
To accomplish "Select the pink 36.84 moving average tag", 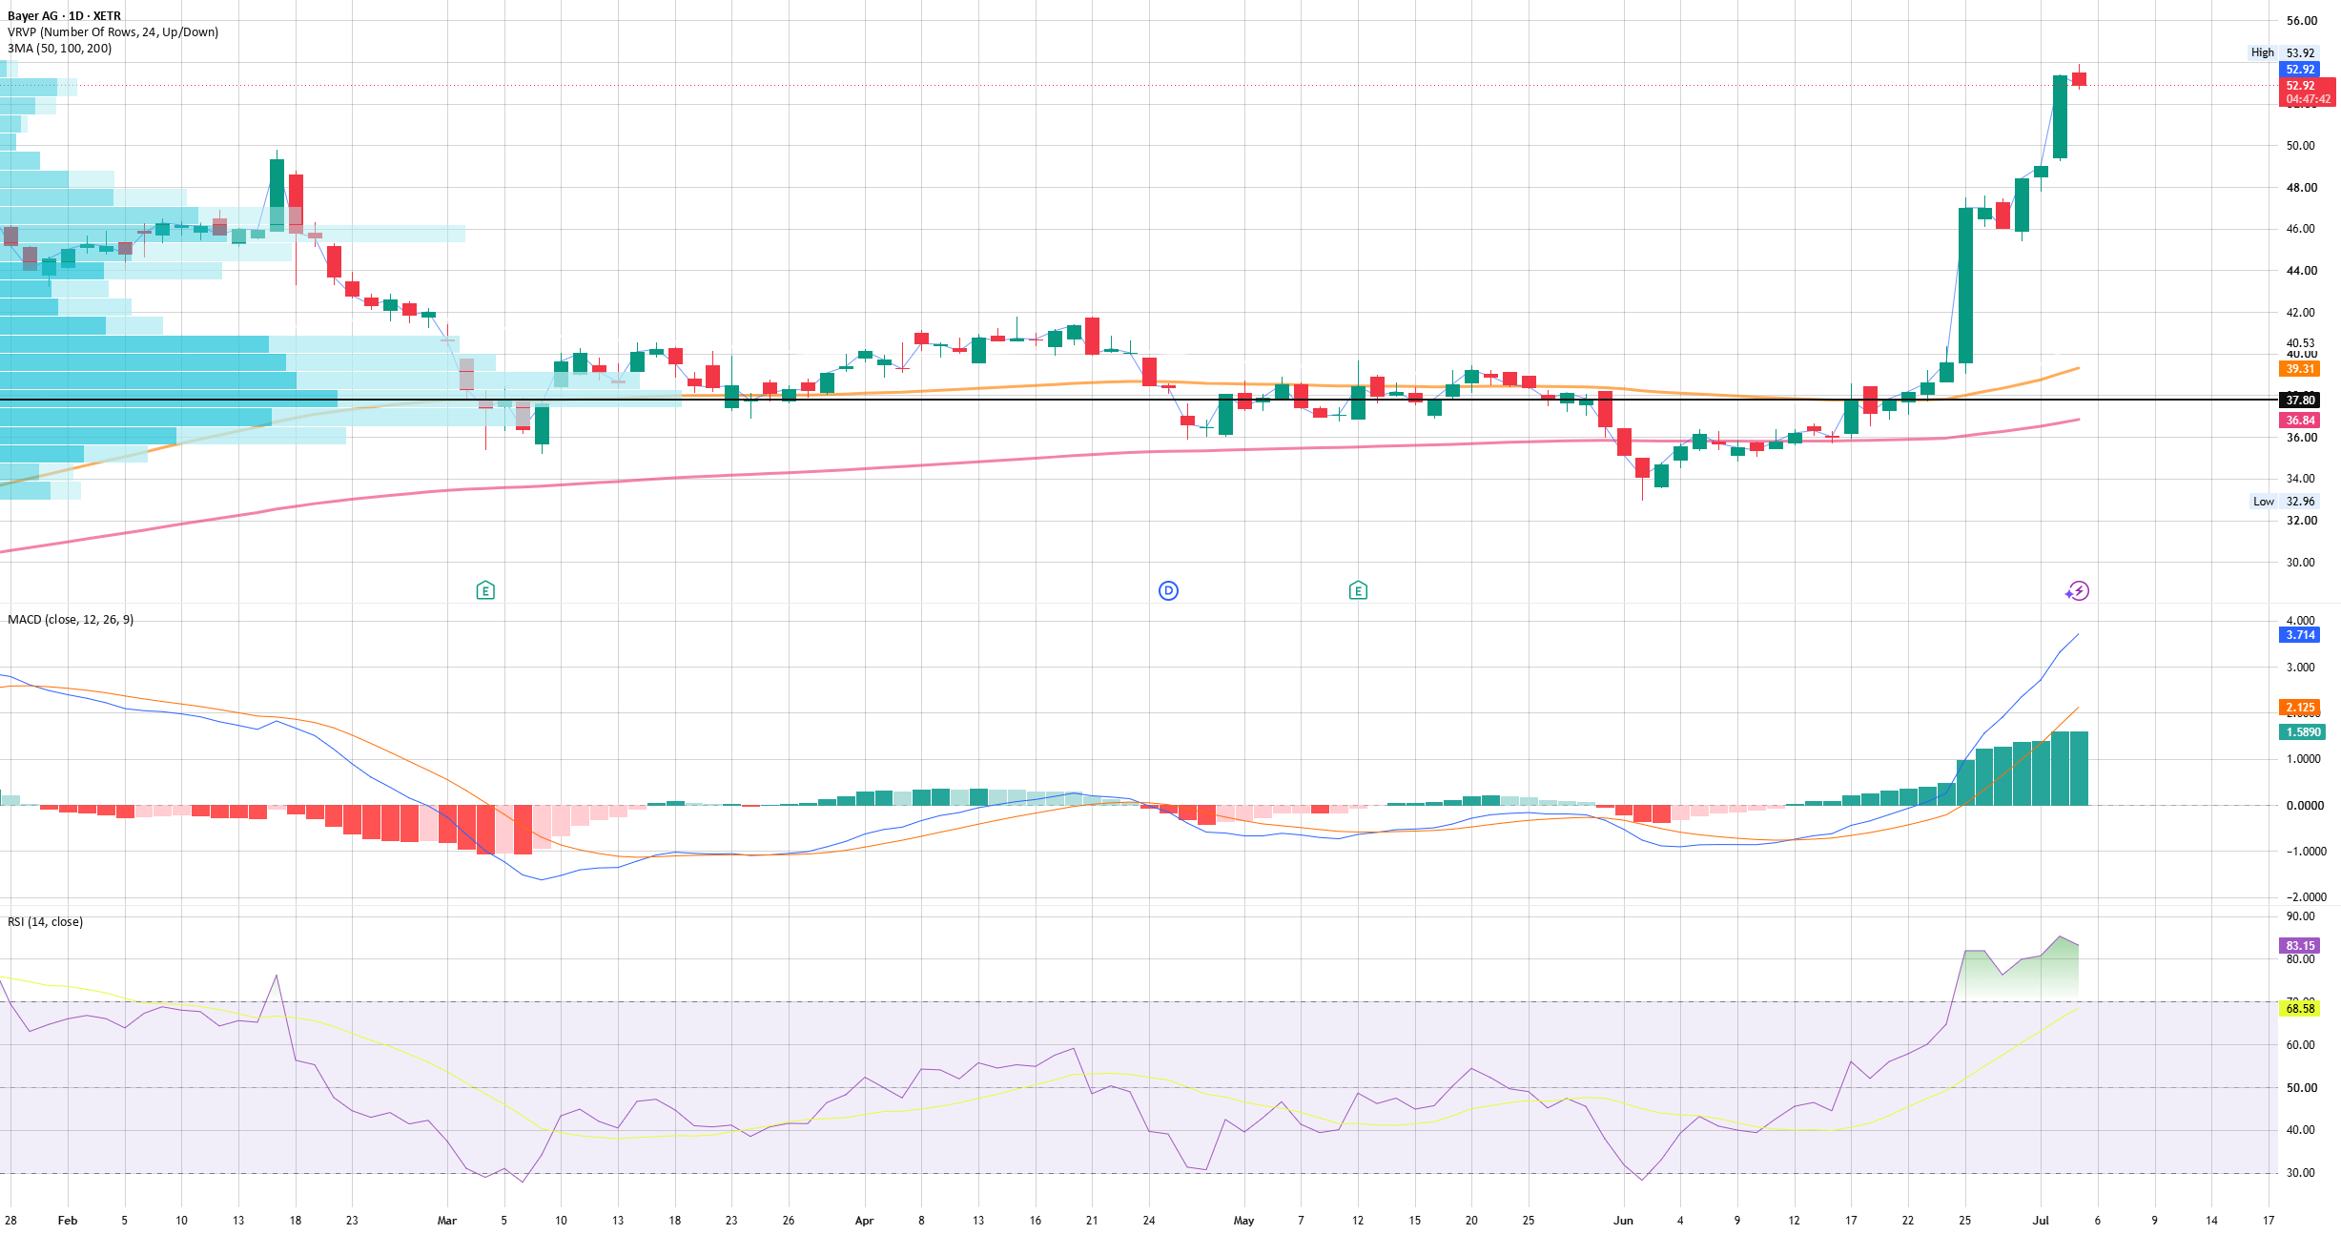I will click(x=2299, y=421).
